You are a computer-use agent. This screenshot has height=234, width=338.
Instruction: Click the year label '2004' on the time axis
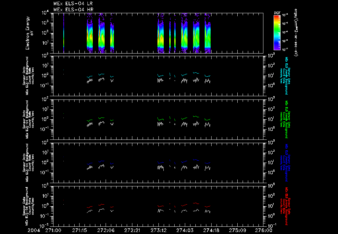pyautogui.click(x=34, y=230)
